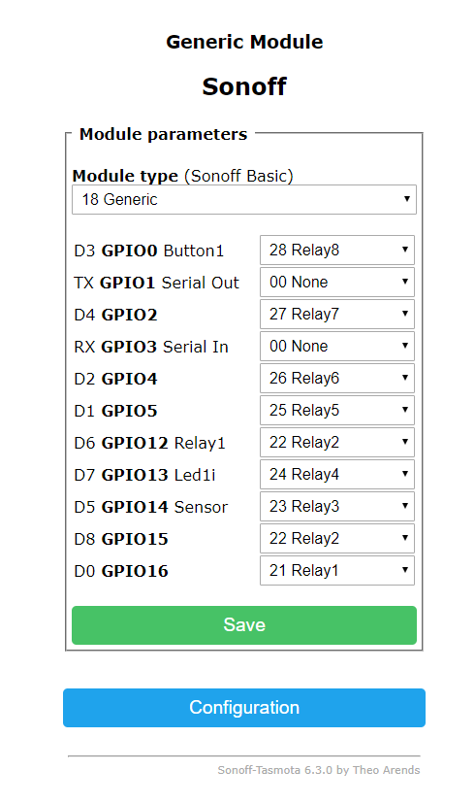The width and height of the screenshot is (475, 804).
Task: Open the GPIO3 Serial In dropdown
Action: (336, 346)
